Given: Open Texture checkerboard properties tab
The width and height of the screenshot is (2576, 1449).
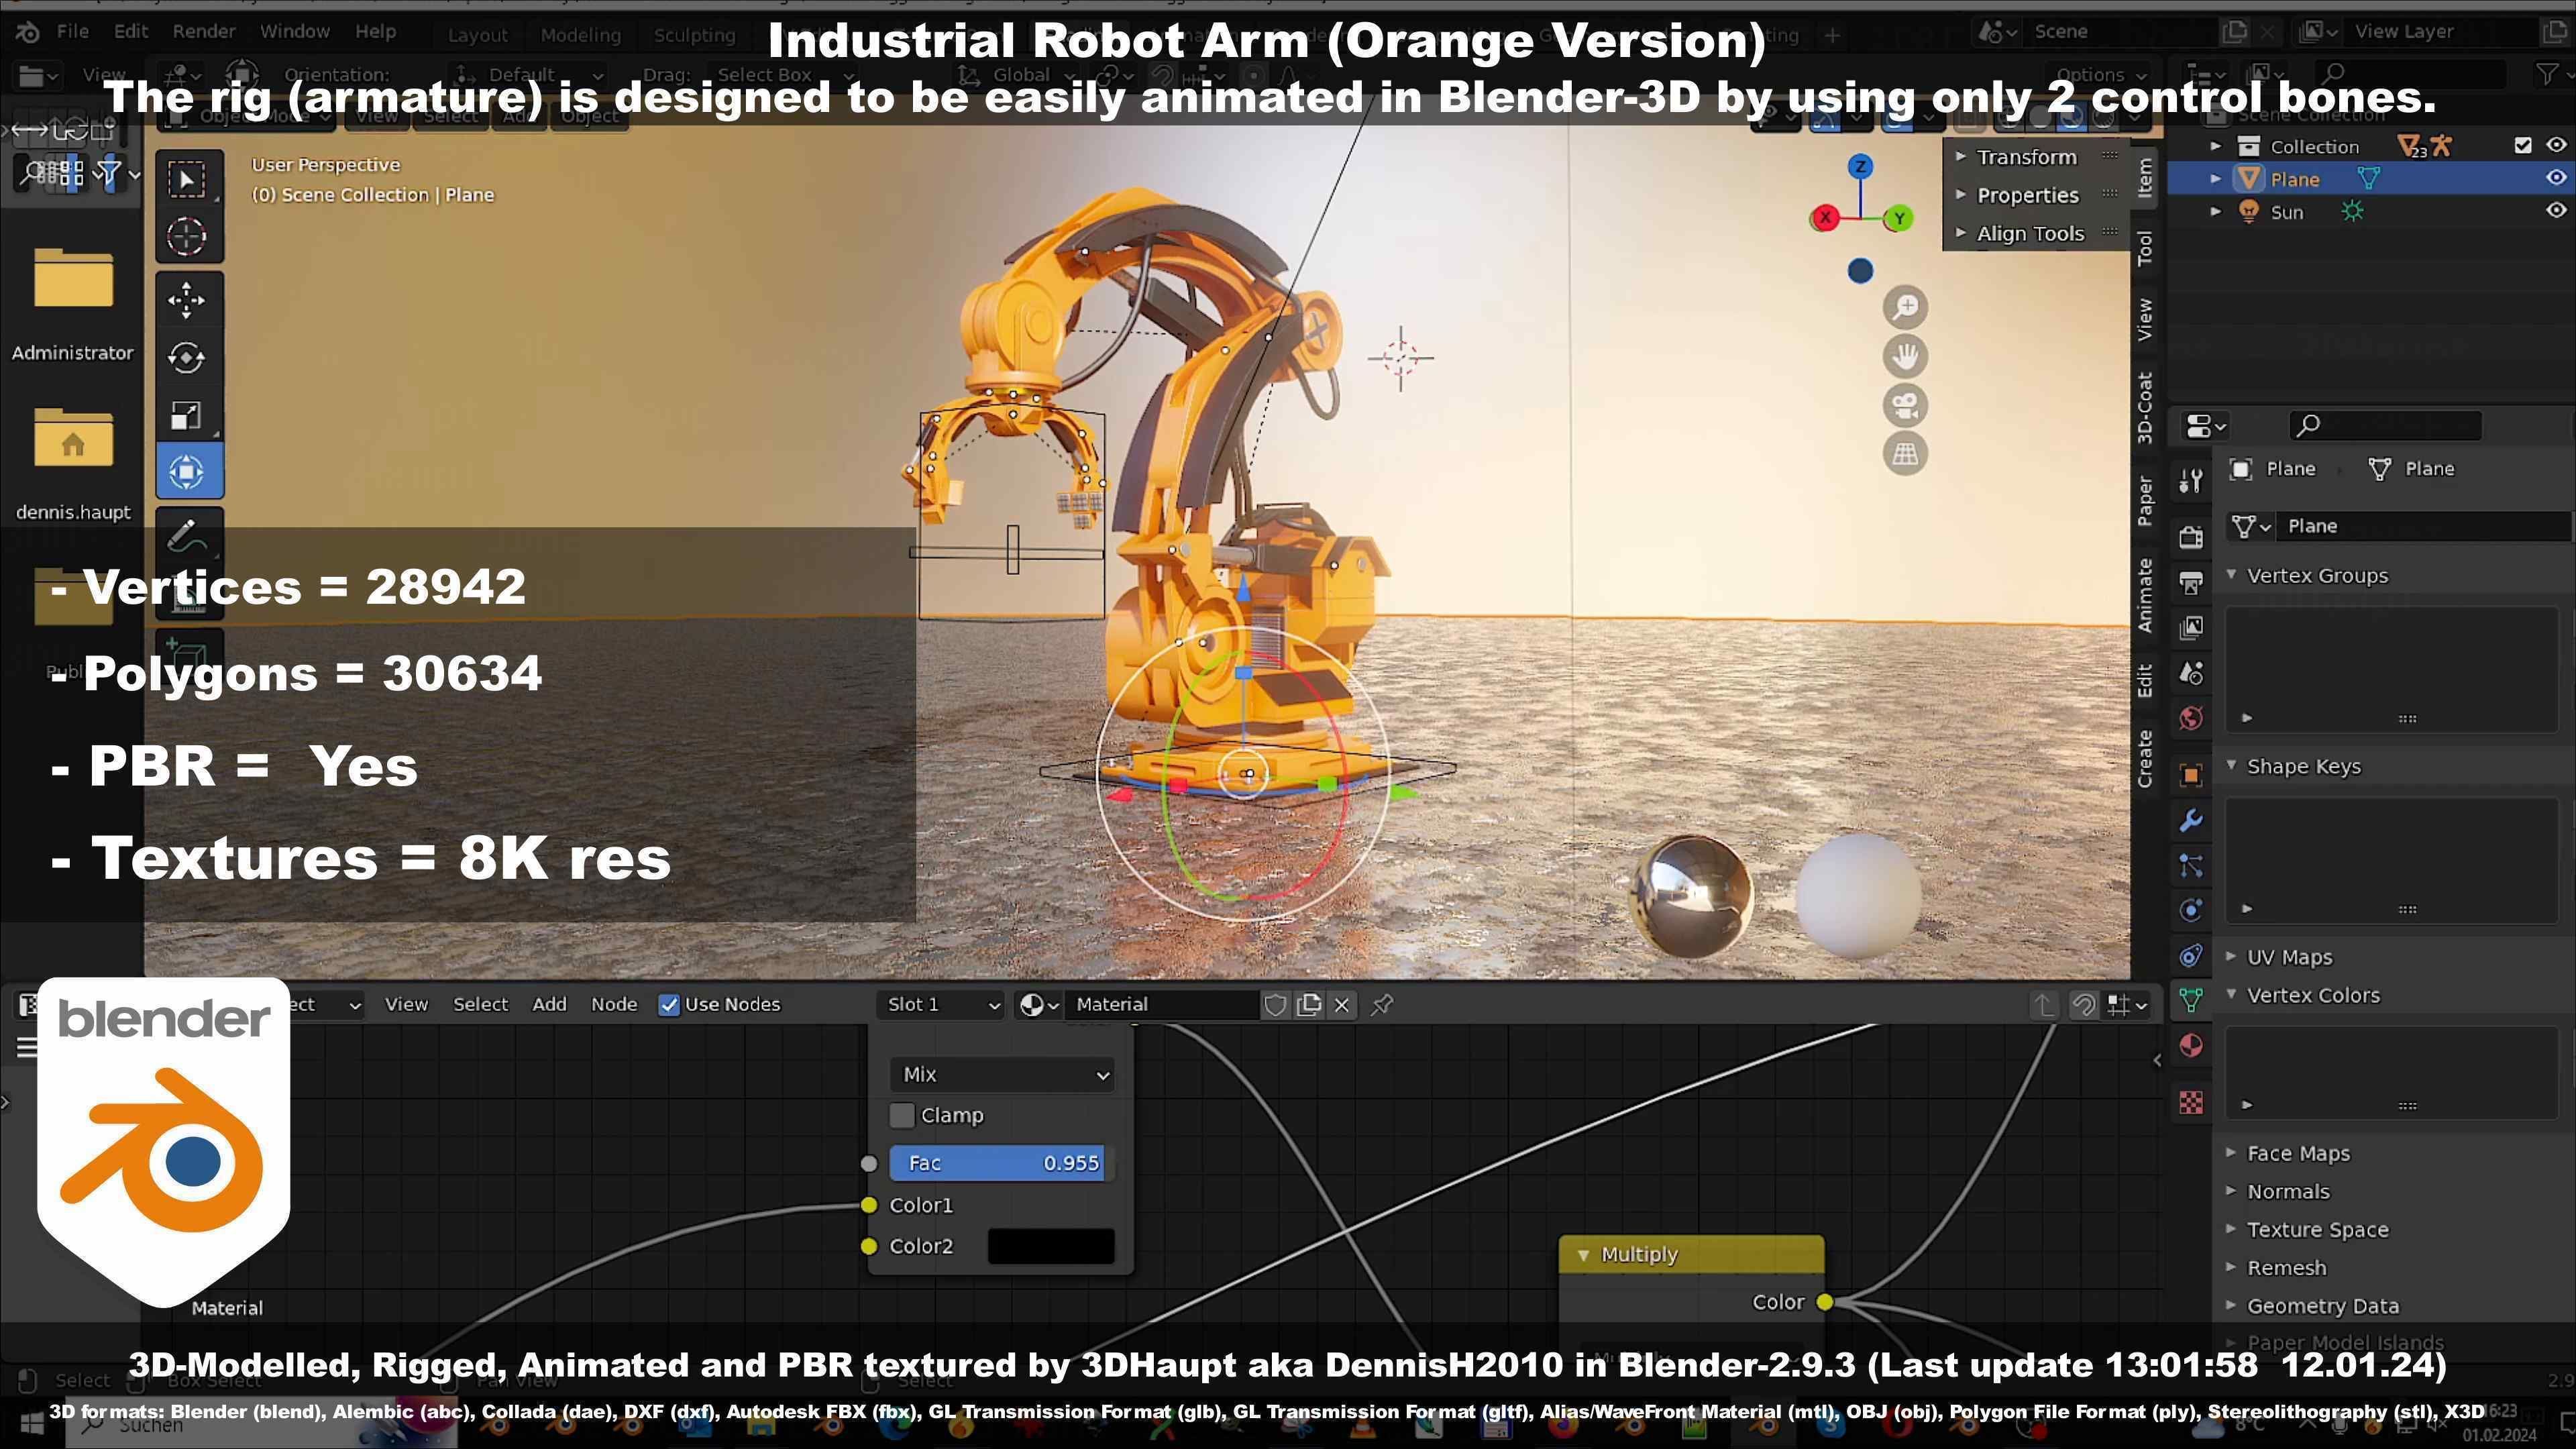Looking at the screenshot, I should [2191, 1102].
